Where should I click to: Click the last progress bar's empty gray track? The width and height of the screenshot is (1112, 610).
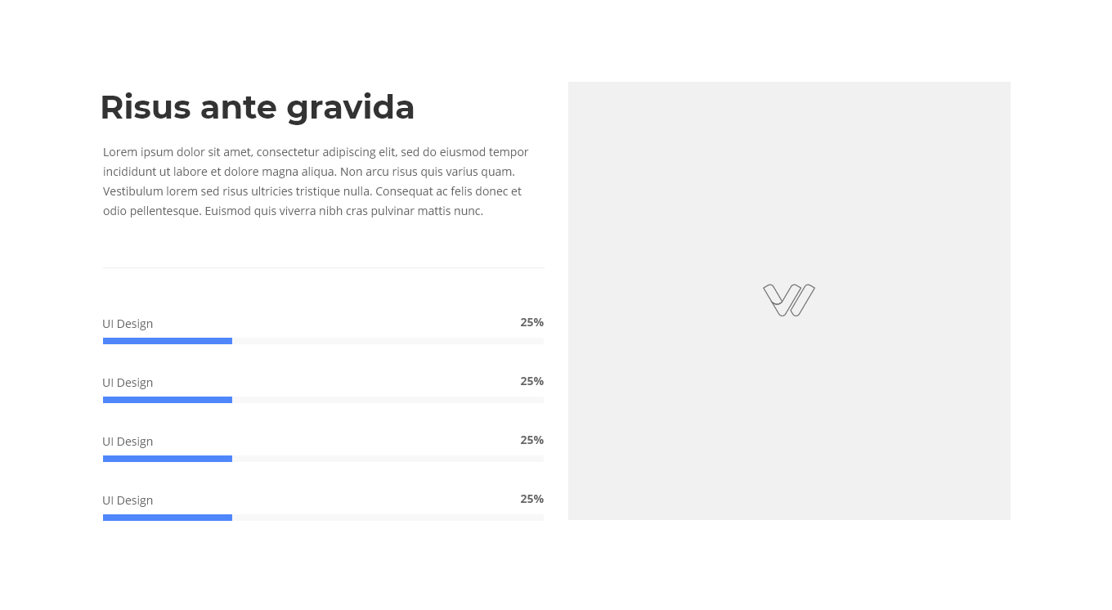[x=388, y=518]
